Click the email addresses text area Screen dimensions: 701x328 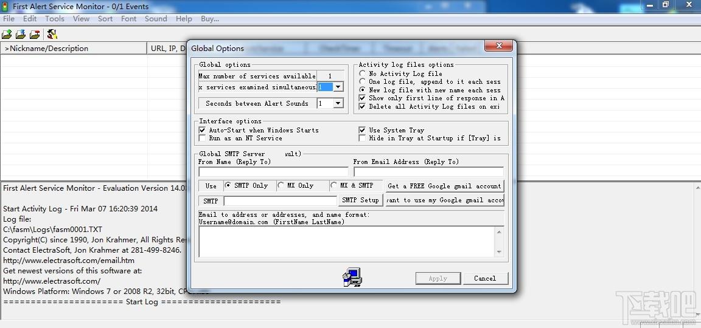(x=347, y=241)
